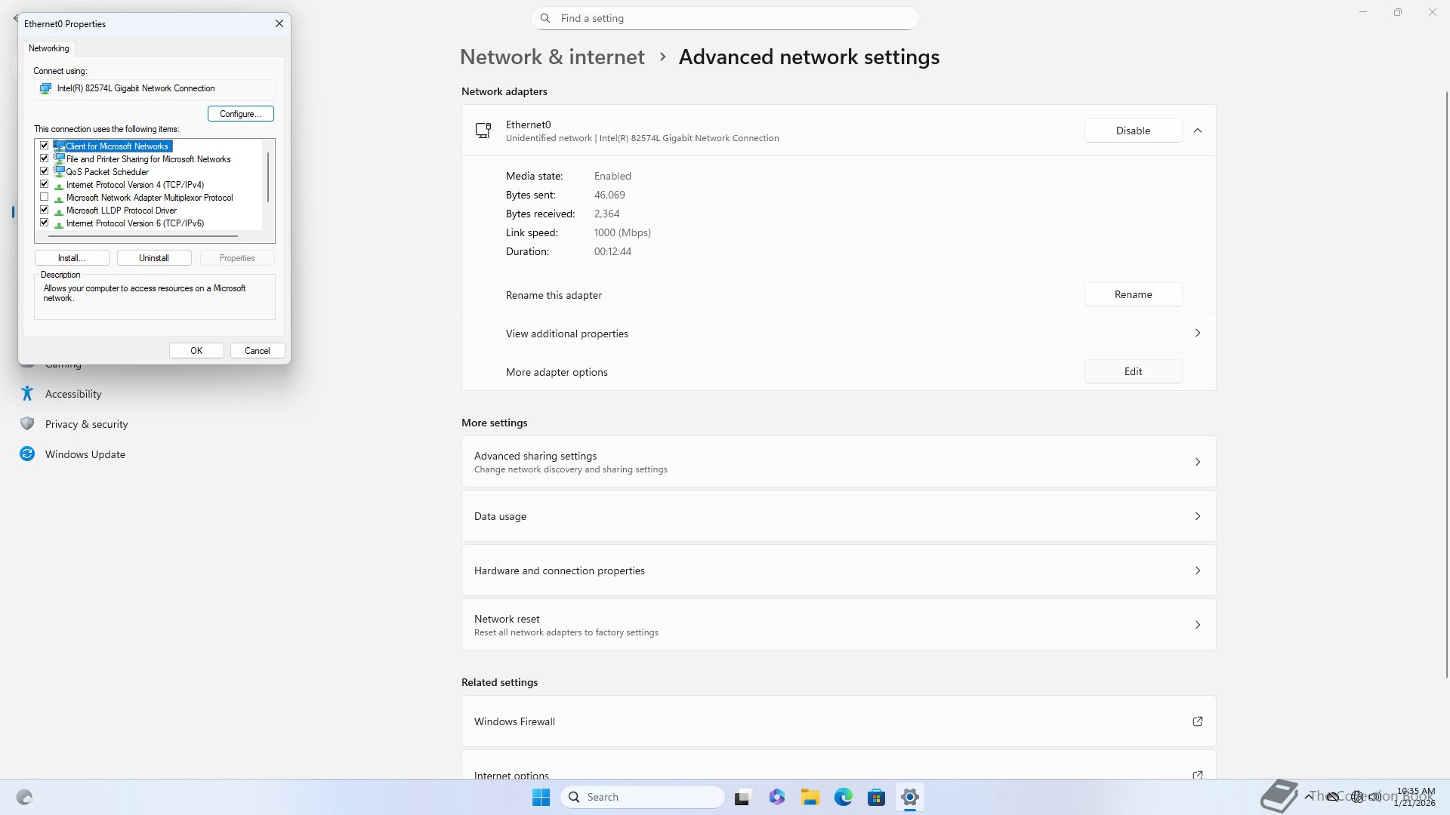The image size is (1450, 815).
Task: Click the Accessibility sidebar icon
Action: pyautogui.click(x=27, y=394)
